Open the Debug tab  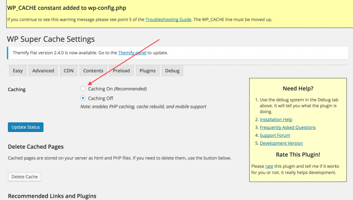172,71
